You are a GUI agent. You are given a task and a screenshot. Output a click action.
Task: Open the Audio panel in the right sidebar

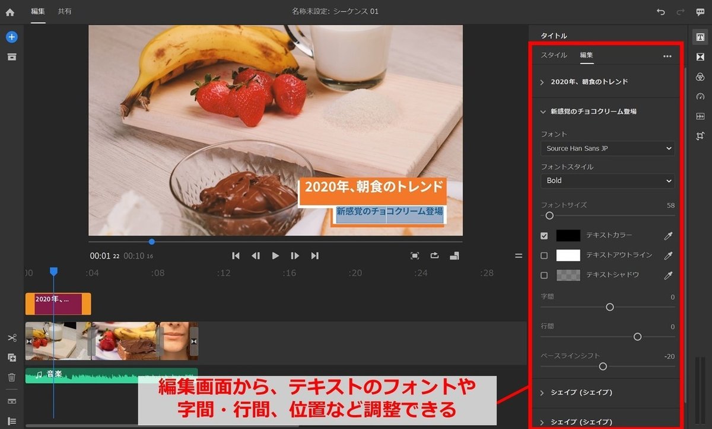(x=701, y=116)
